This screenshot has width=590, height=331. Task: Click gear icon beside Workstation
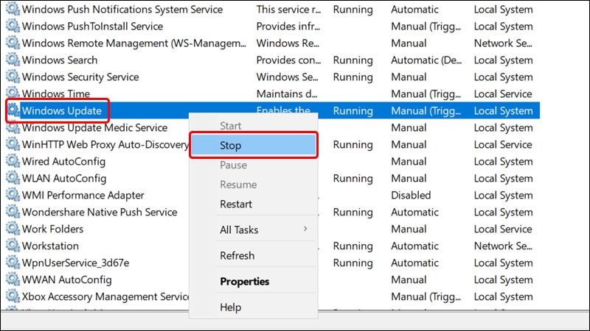click(13, 246)
